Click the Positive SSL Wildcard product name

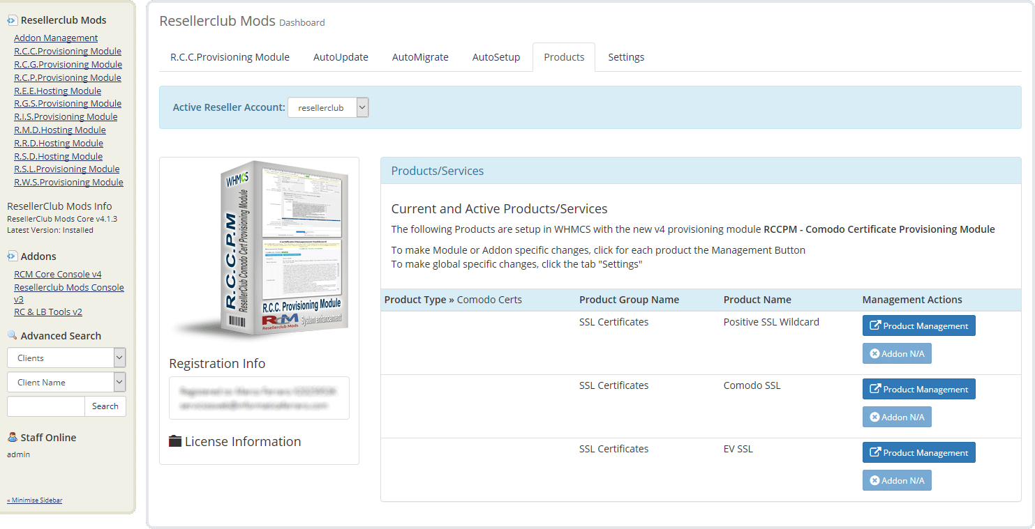pos(771,322)
